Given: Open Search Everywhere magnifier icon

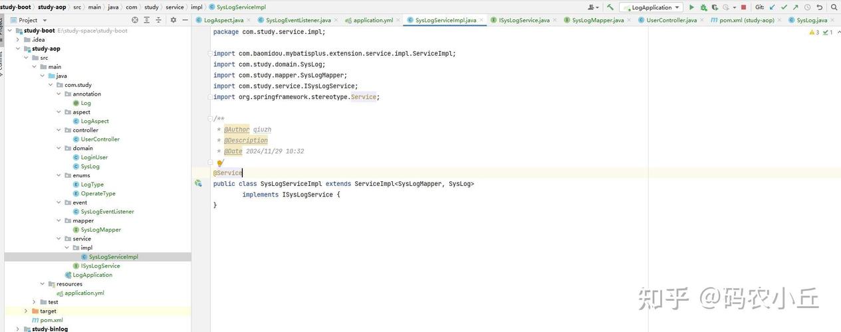Looking at the screenshot, I should point(834,7).
